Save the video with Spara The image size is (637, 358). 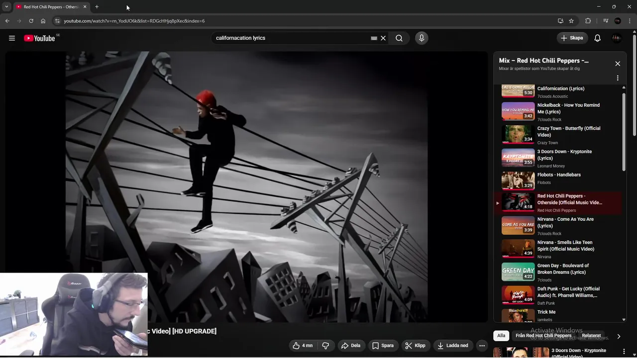point(383,346)
